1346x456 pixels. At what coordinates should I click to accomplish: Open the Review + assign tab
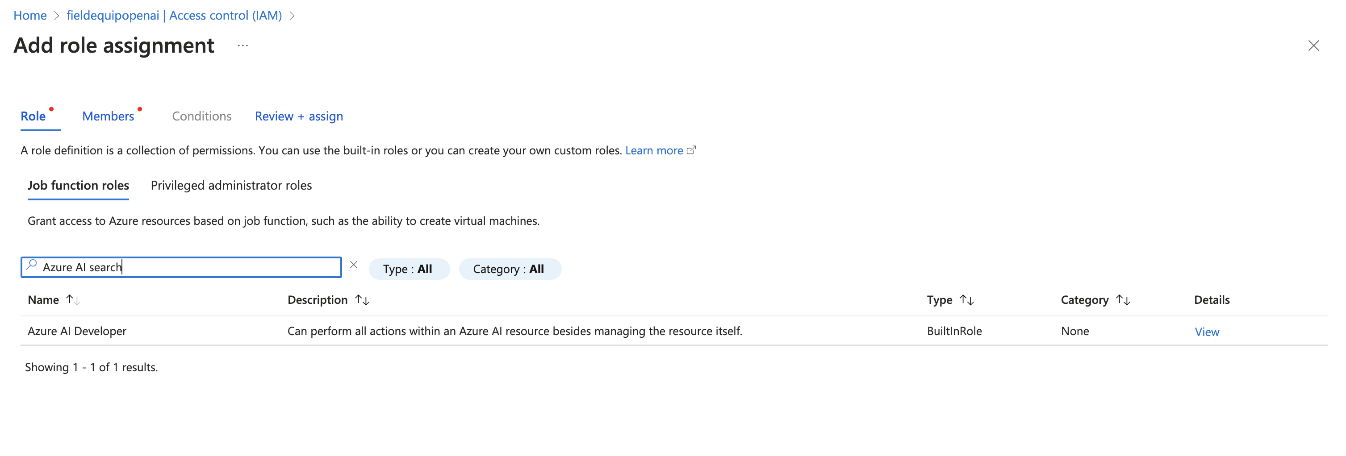click(x=299, y=116)
